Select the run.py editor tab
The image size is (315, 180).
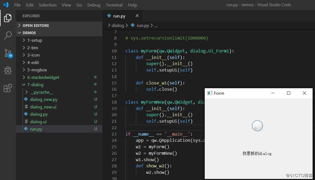pos(119,16)
